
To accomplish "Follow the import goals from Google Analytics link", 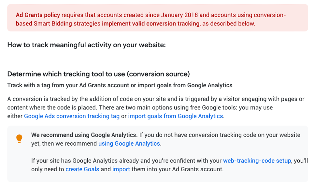I will pyautogui.click(x=175, y=116).
